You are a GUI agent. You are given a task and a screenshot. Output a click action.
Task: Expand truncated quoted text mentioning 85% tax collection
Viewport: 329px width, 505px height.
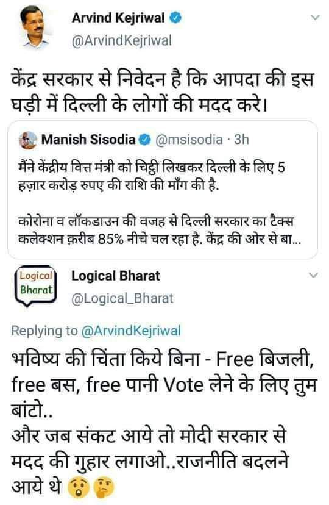click(160, 231)
